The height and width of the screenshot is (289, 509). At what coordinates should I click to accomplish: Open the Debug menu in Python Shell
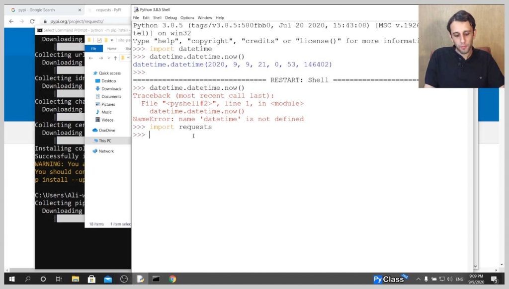click(170, 17)
